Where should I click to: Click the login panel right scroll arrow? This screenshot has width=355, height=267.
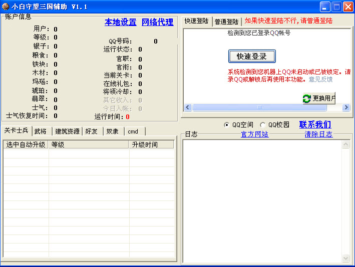click(x=346, y=107)
